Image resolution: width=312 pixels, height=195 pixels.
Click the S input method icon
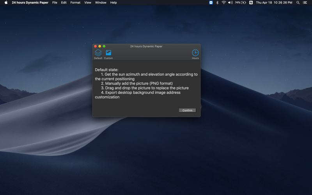251,3
